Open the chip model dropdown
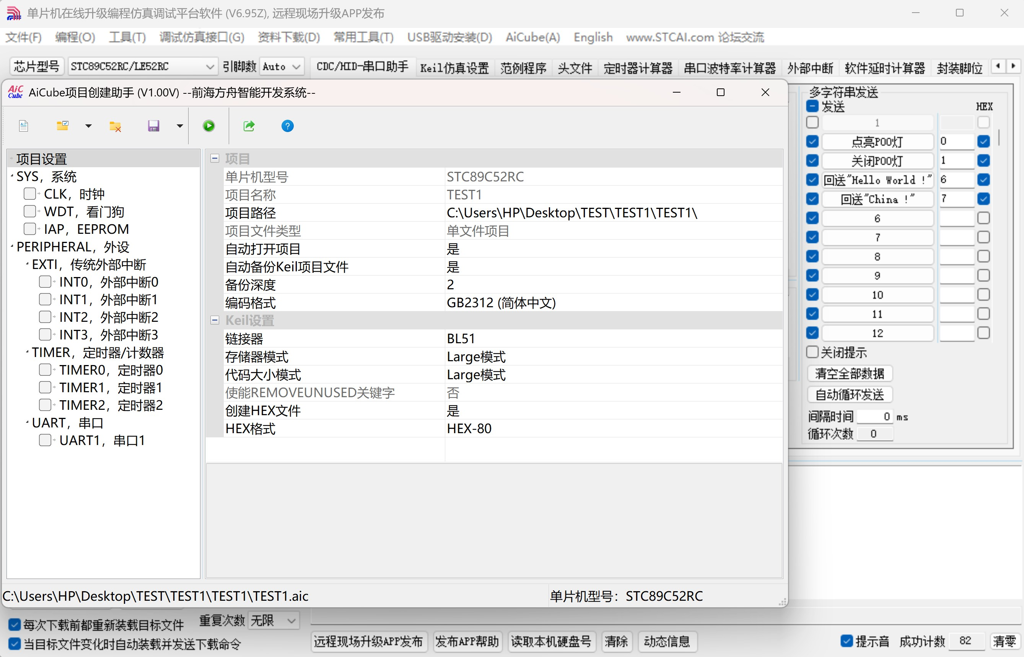The height and width of the screenshot is (657, 1024). coord(209,66)
